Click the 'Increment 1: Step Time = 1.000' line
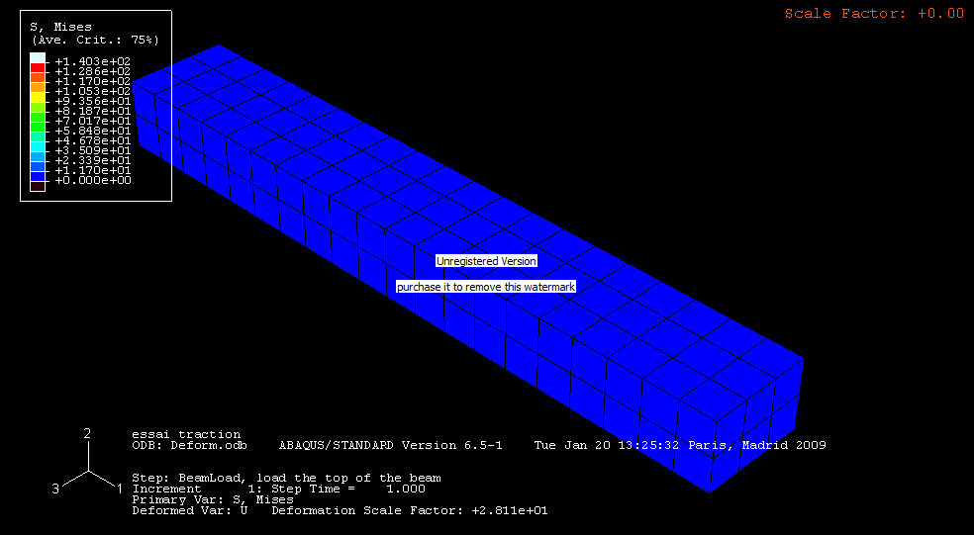The image size is (974, 535). [x=278, y=490]
